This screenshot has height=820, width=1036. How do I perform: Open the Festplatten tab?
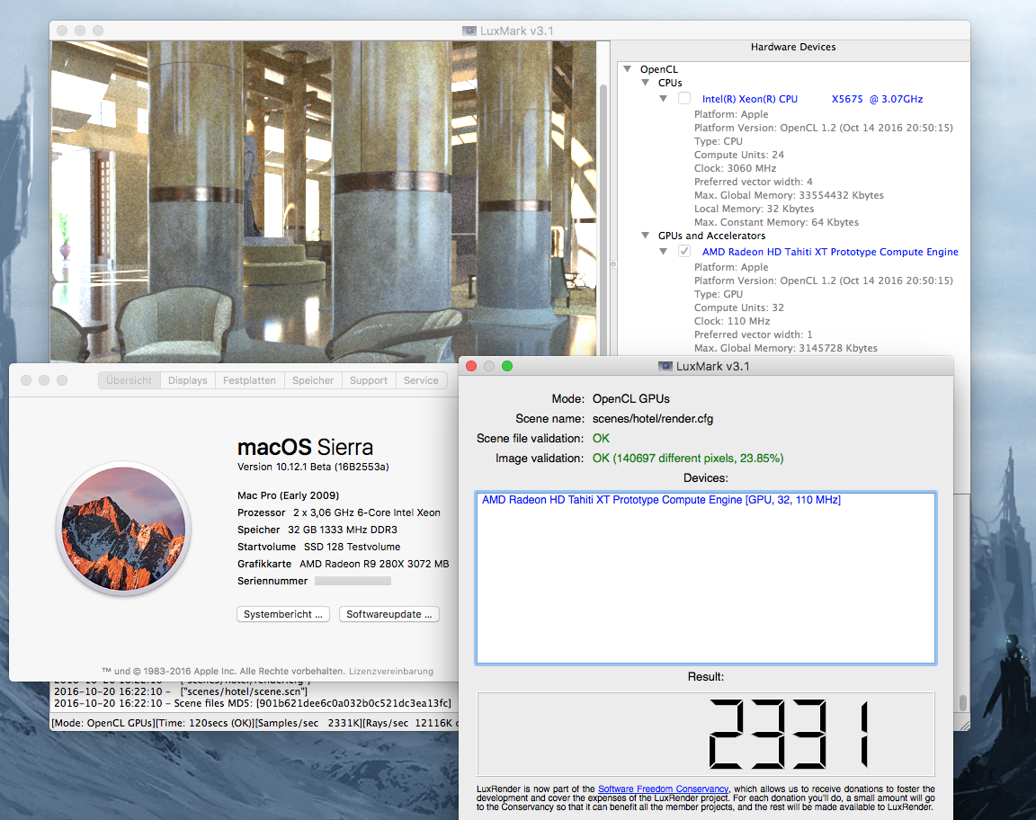coord(249,379)
